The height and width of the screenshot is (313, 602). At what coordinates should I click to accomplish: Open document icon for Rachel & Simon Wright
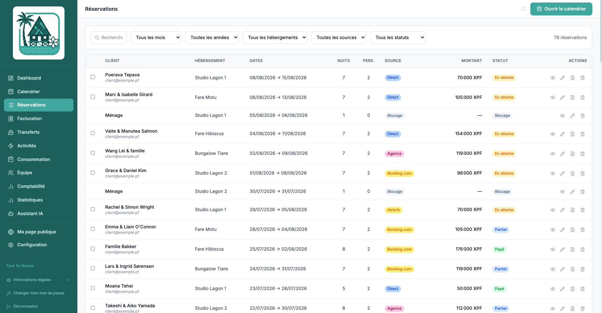[x=573, y=210]
